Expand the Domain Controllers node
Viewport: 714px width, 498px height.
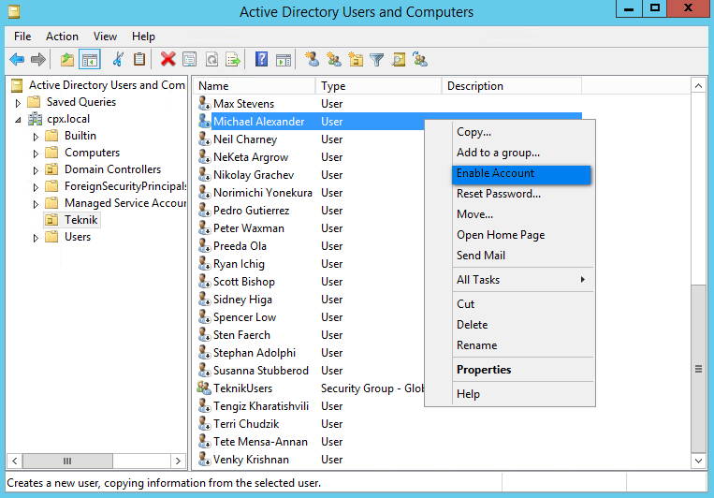[x=36, y=170]
